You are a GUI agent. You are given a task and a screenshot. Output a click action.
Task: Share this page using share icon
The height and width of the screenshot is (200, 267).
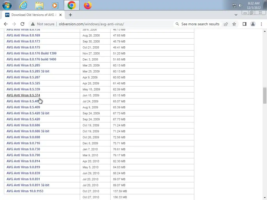pyautogui.click(x=226, y=24)
